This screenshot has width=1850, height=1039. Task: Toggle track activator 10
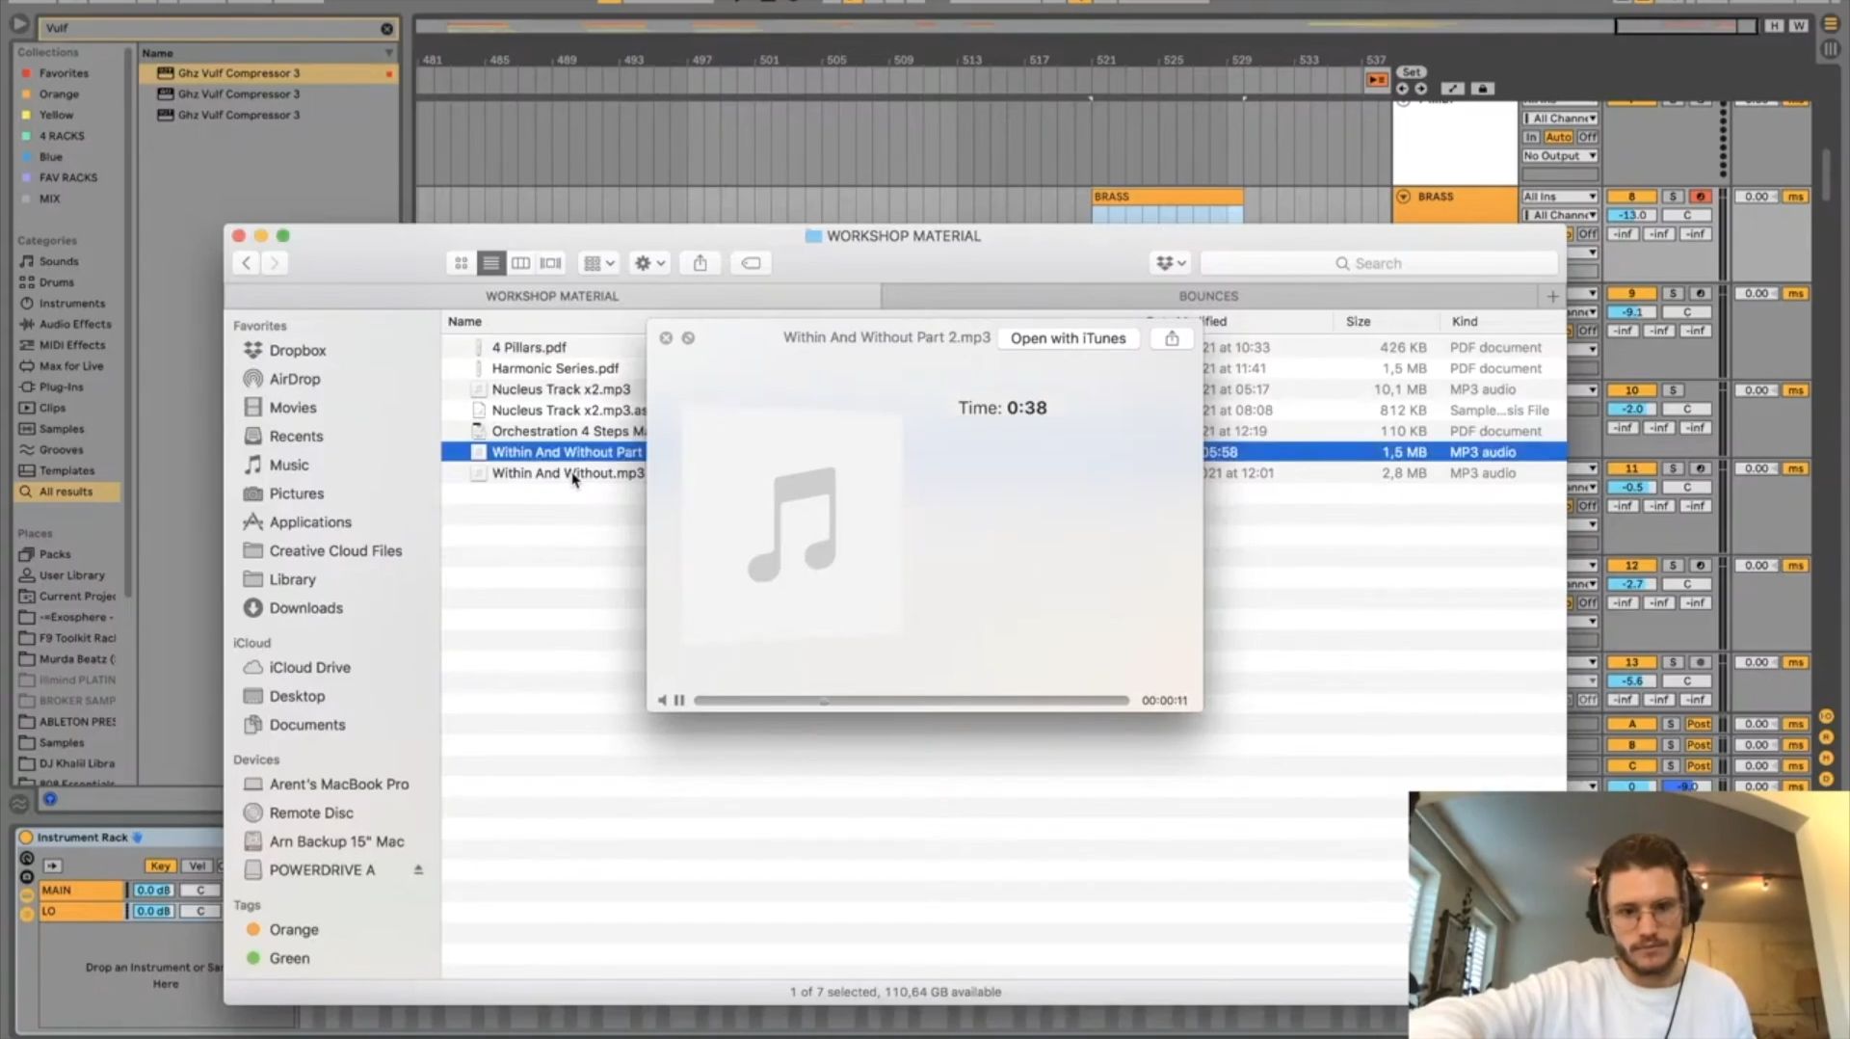pos(1631,390)
